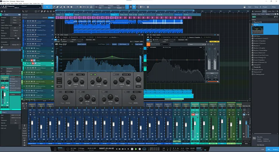Open the File menu
The height and width of the screenshot is (152, 279).
coord(1,4)
